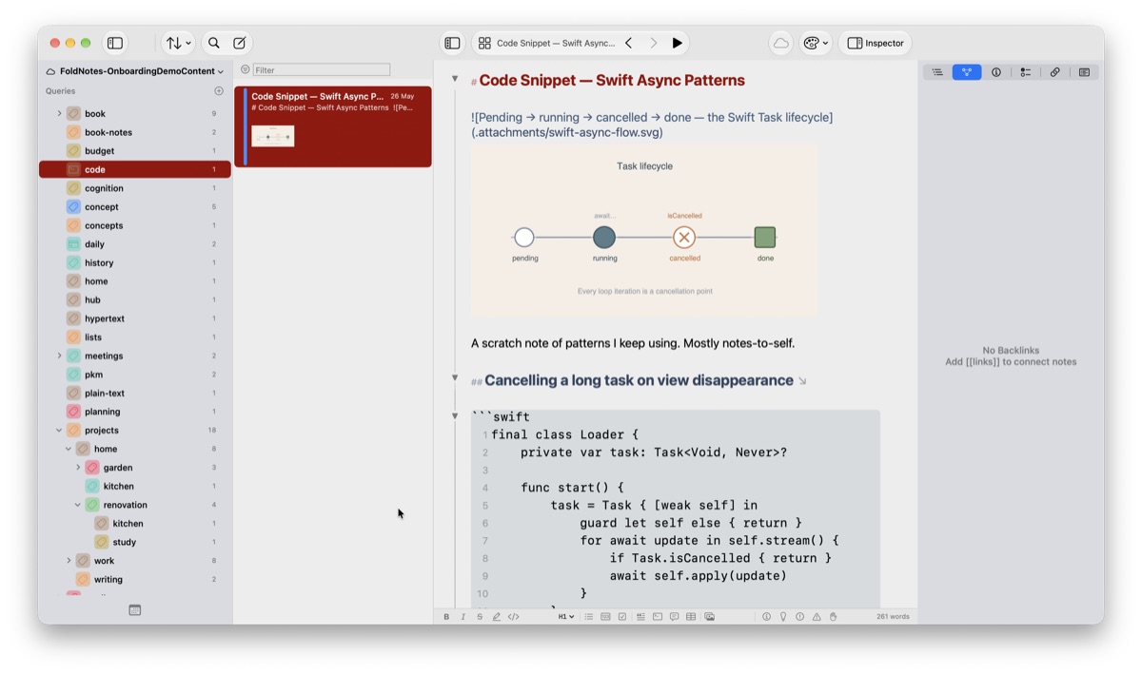This screenshot has width=1142, height=674.
Task: Toggle the note list panel button
Action: [453, 43]
